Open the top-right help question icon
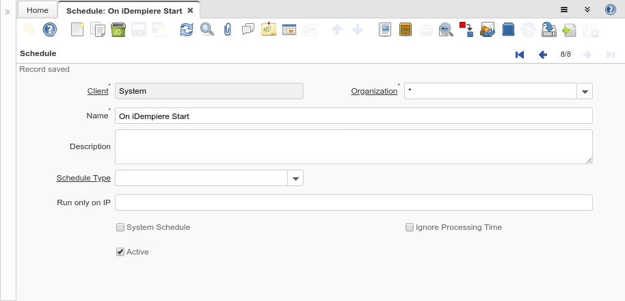The image size is (625, 301). [611, 10]
